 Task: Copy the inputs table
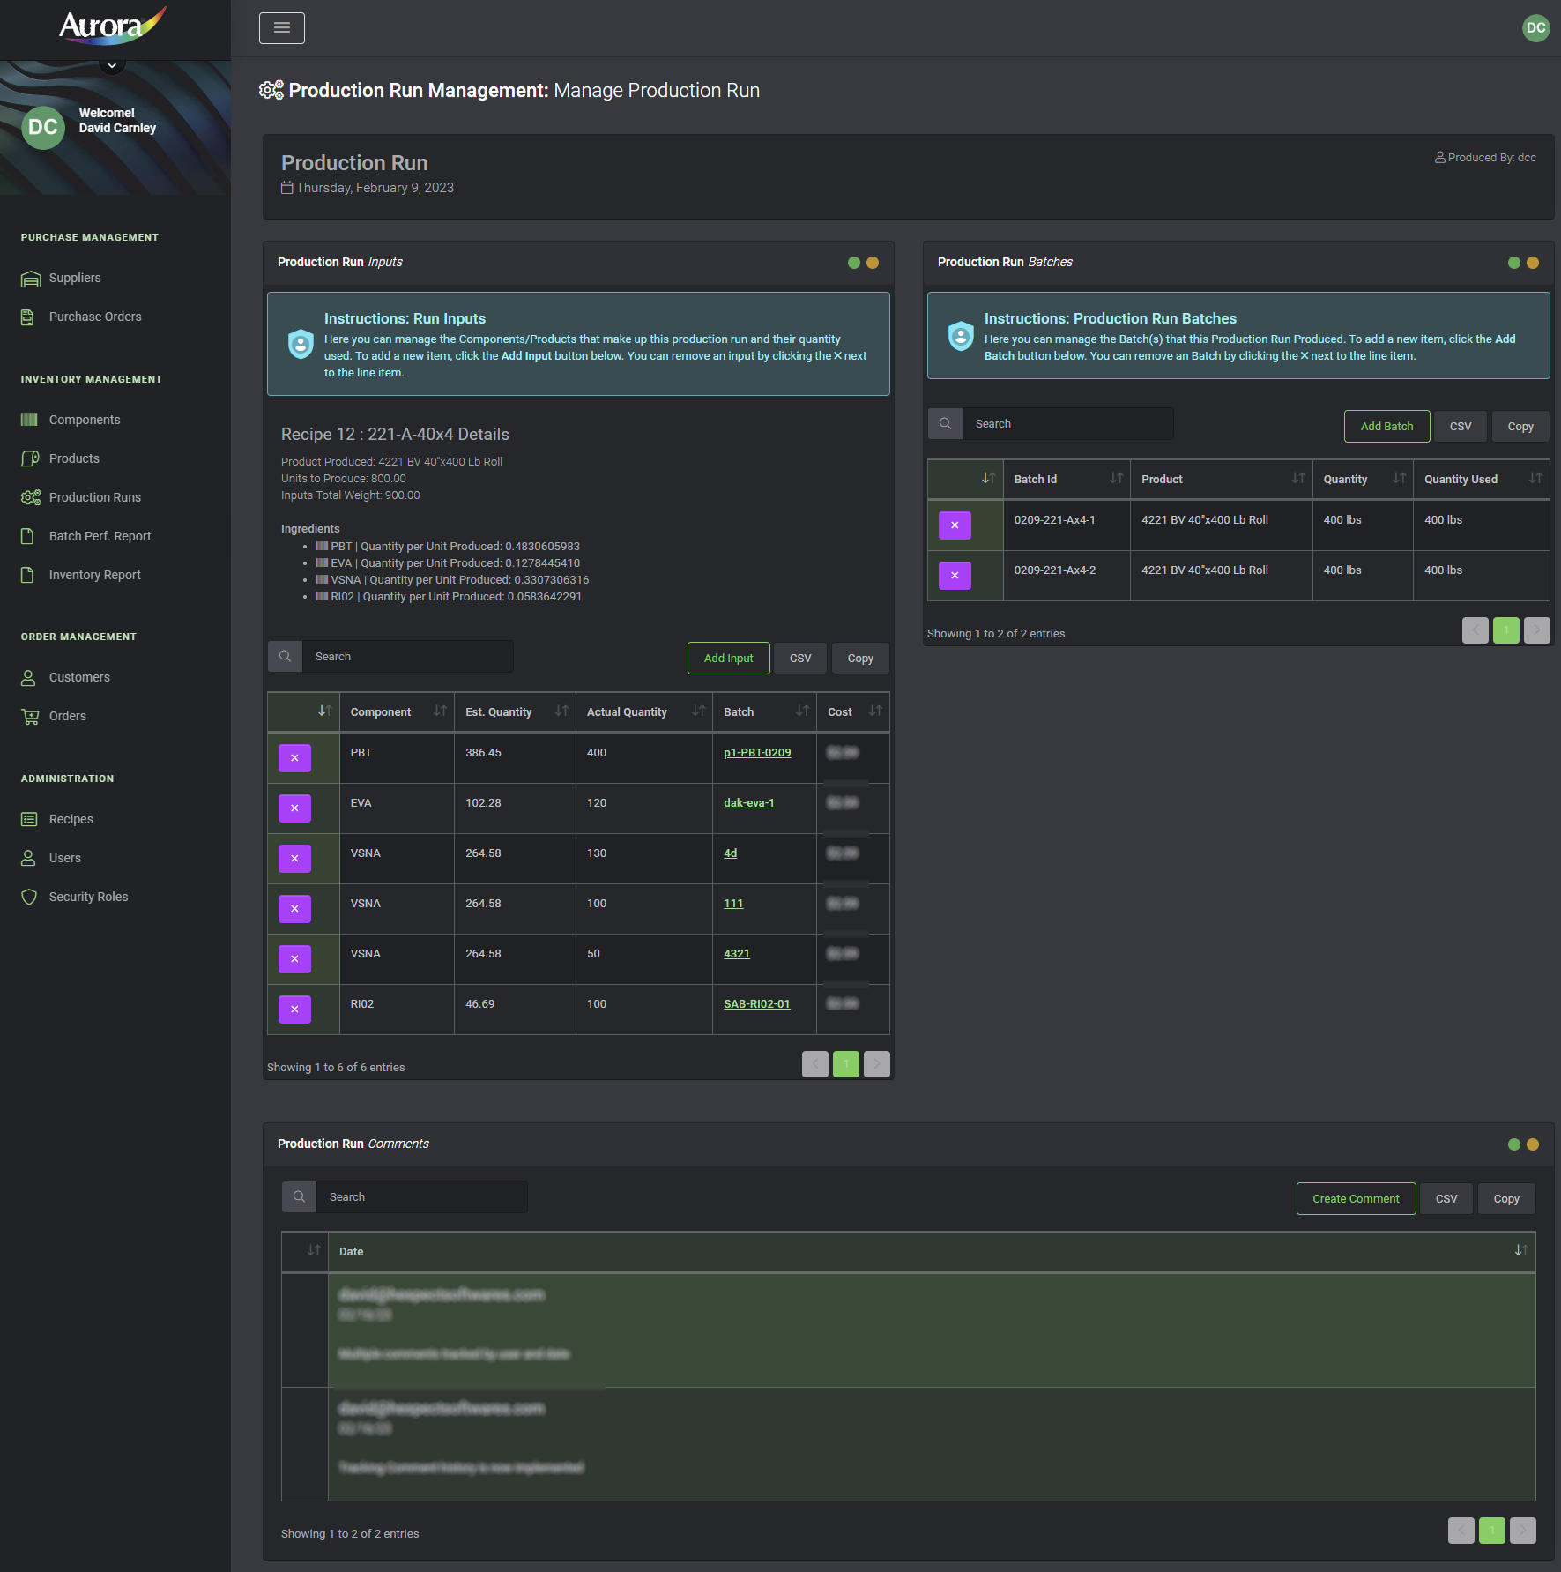tap(860, 659)
